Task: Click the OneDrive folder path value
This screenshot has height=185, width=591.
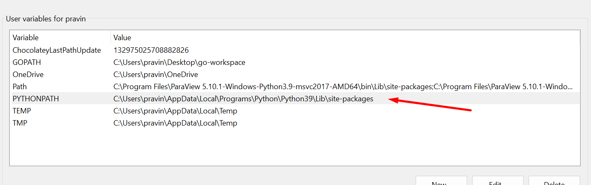Action: click(x=156, y=75)
